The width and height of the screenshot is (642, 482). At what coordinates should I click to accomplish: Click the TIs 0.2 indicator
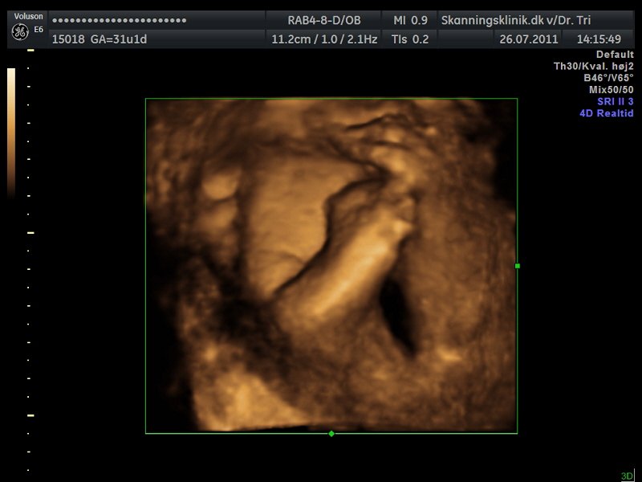point(410,39)
